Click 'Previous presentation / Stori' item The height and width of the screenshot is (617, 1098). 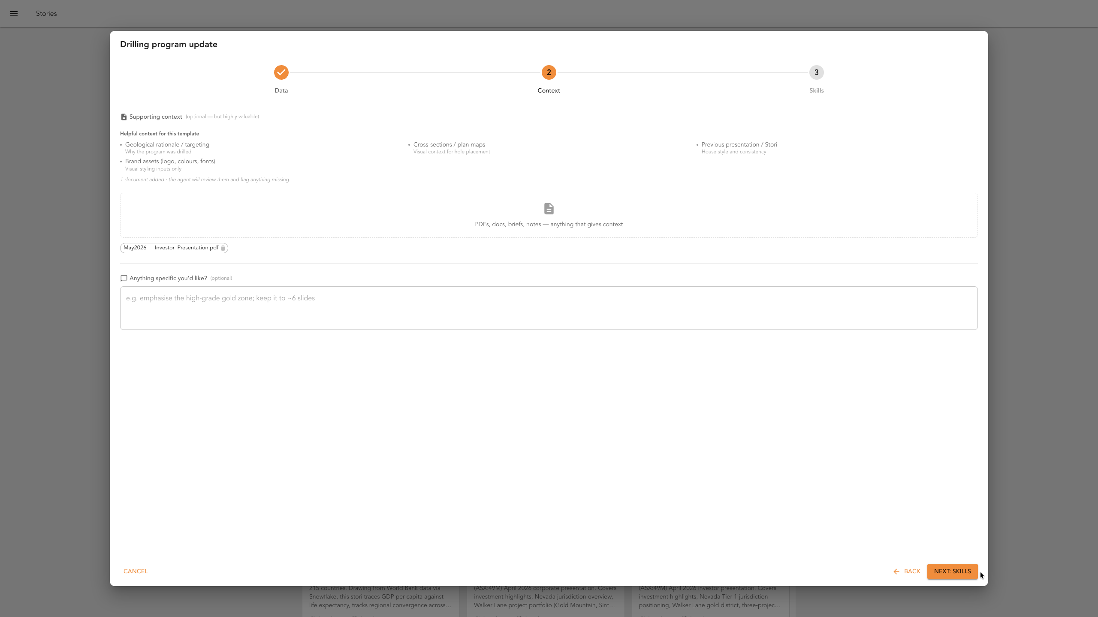pos(739,144)
